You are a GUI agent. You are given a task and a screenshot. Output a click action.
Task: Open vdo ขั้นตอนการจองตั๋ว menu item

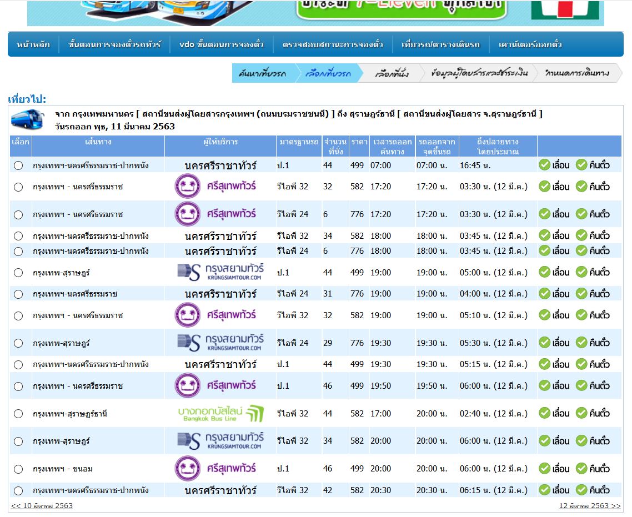click(221, 44)
